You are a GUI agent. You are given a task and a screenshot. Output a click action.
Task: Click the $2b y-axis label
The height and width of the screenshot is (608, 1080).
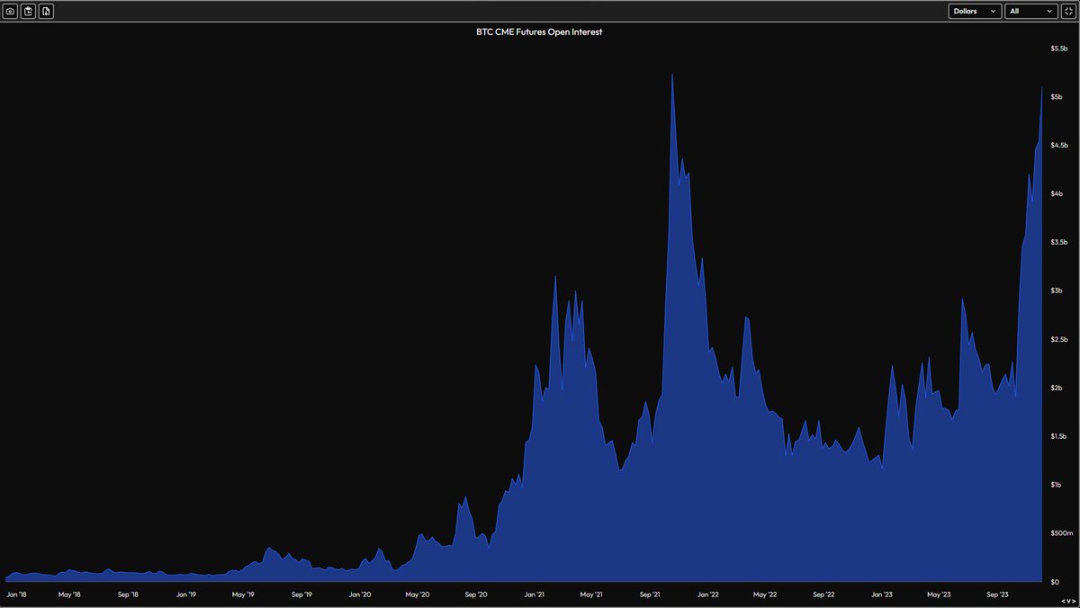tap(1057, 388)
